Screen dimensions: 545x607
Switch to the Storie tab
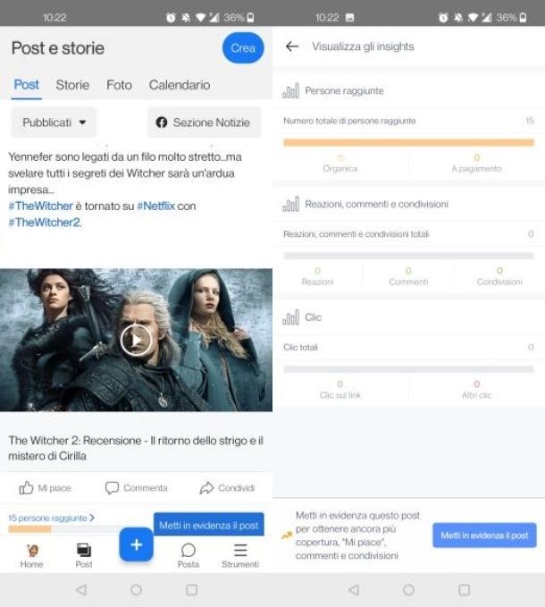[72, 85]
